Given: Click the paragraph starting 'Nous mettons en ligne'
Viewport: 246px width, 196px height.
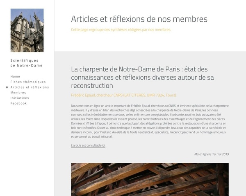Looking at the screenshot, I should point(150,121).
